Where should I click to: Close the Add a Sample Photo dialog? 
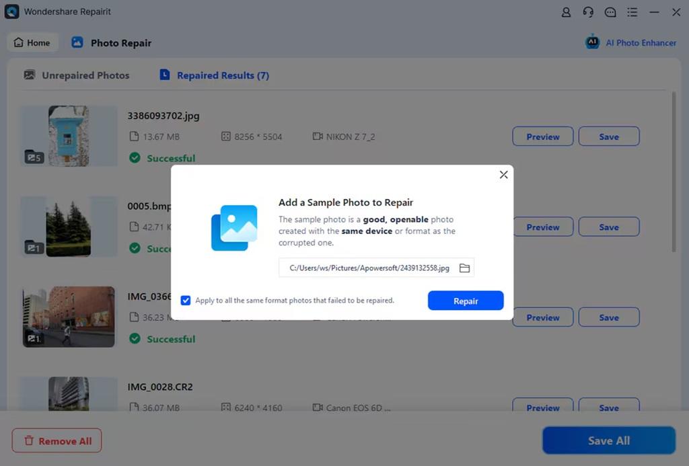coord(503,175)
